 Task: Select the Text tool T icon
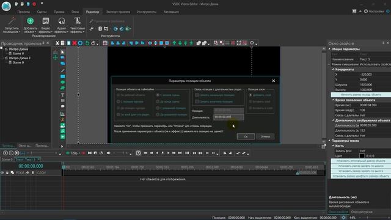click(62, 95)
